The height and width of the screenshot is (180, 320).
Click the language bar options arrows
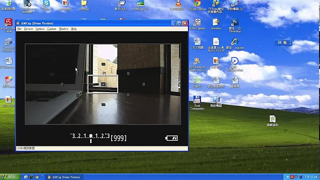[x=290, y=42]
